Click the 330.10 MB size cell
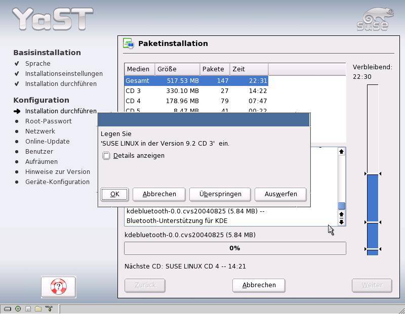The image size is (405, 314). pyautogui.click(x=182, y=91)
